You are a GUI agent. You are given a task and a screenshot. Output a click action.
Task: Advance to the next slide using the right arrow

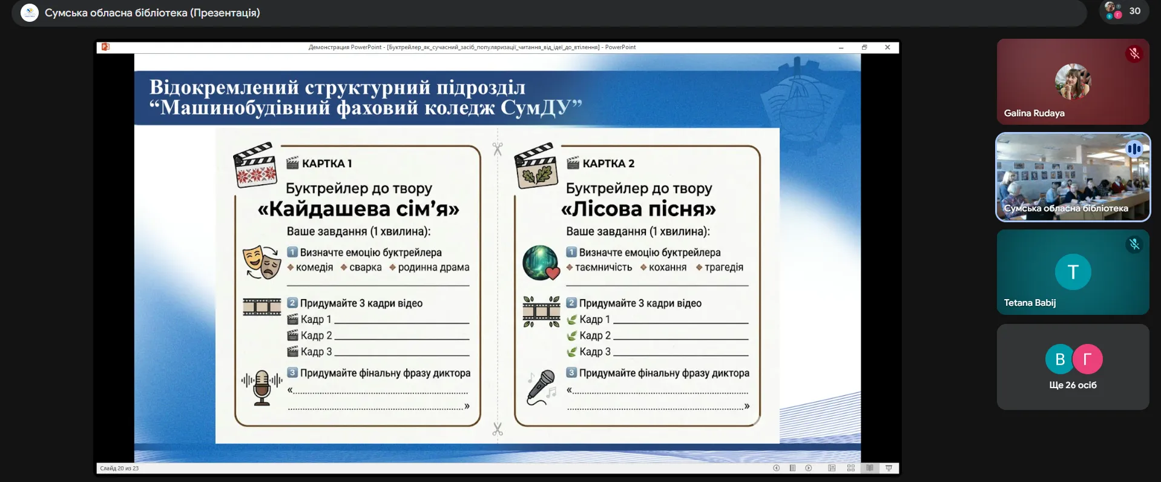pos(809,468)
